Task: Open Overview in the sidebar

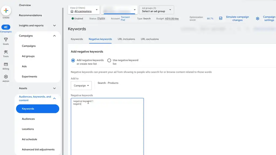Action: click(x=25, y=5)
